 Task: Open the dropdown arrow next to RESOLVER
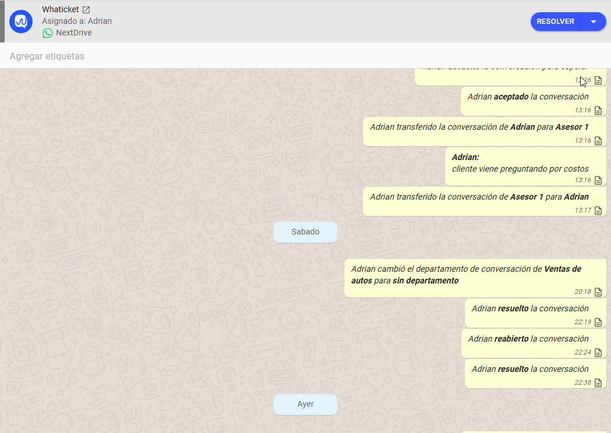pyautogui.click(x=594, y=22)
